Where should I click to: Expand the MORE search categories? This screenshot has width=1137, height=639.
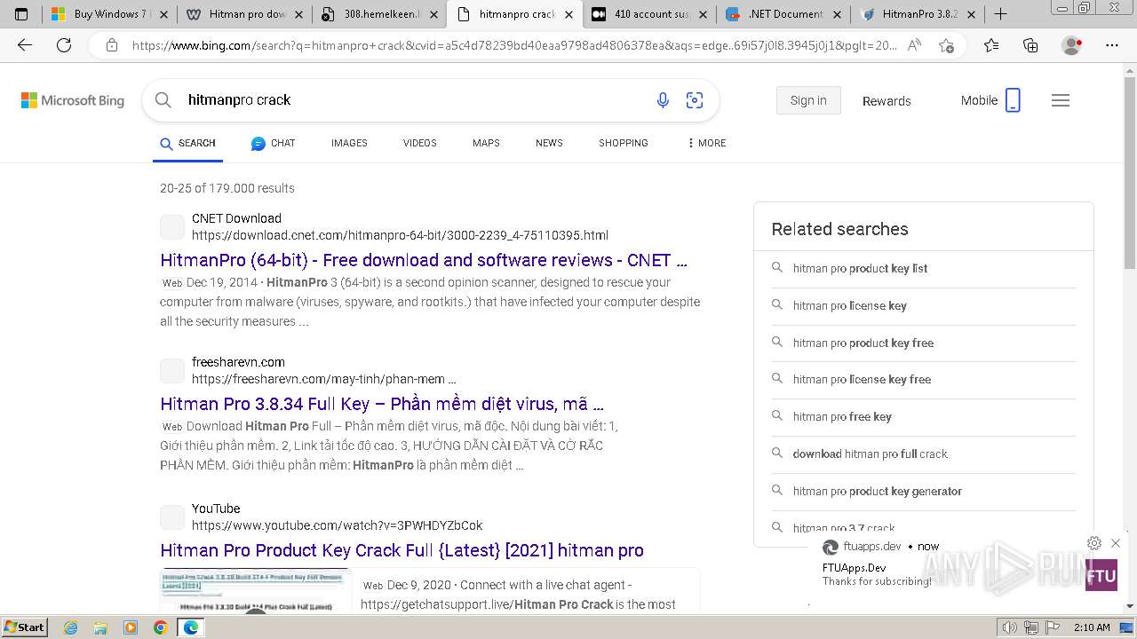coord(706,143)
